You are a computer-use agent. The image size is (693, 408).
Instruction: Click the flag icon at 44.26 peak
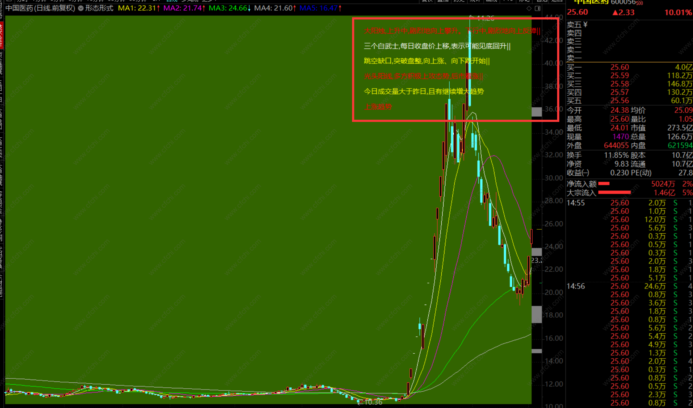click(x=471, y=17)
